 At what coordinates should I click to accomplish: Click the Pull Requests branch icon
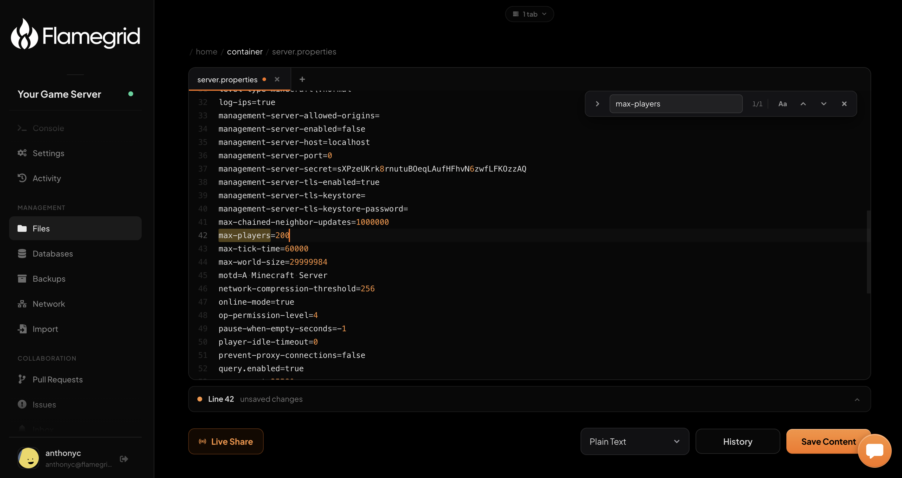point(22,379)
